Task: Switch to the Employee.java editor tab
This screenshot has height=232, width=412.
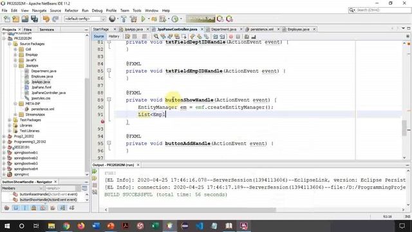Action: [x=298, y=29]
